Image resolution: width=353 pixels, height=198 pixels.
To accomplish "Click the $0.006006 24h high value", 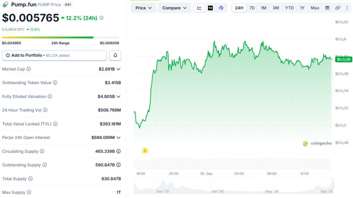I will click(x=109, y=43).
